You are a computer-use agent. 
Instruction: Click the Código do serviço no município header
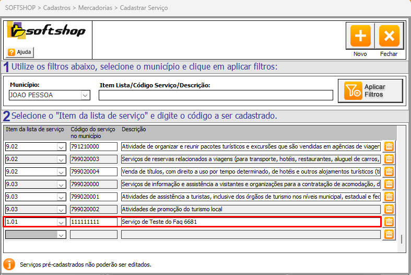click(93, 132)
